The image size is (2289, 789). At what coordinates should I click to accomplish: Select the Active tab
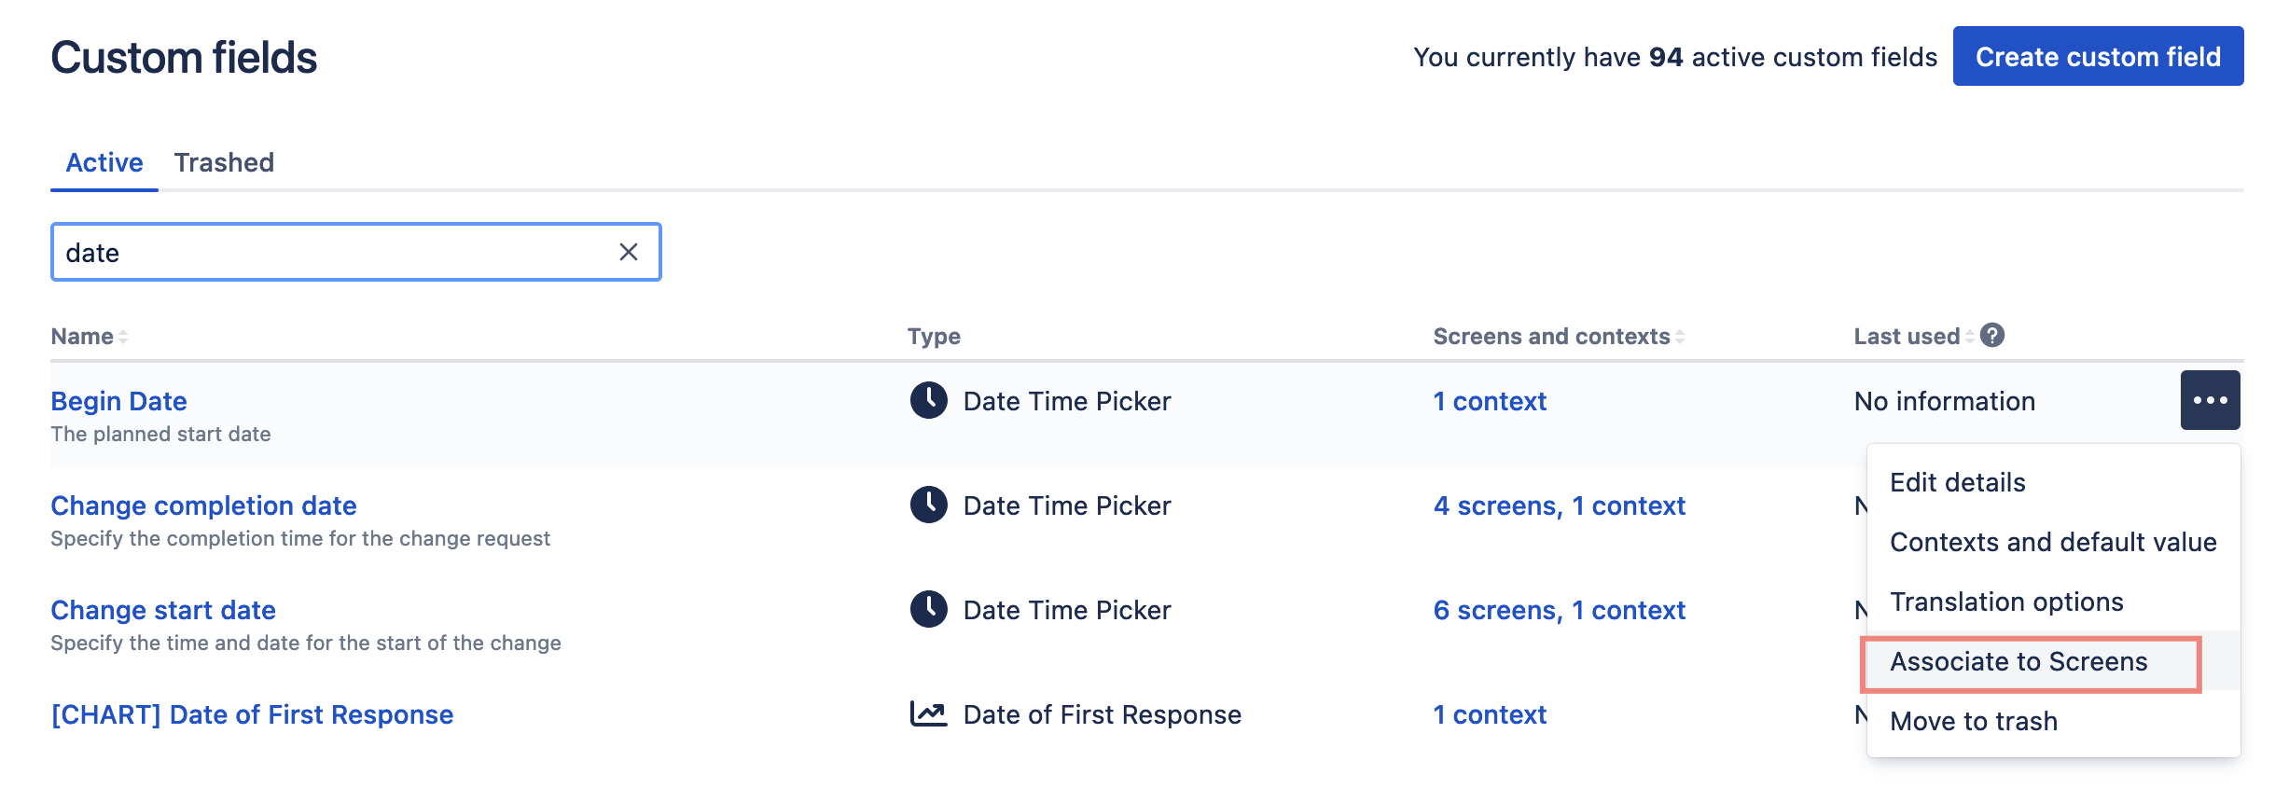point(104,162)
